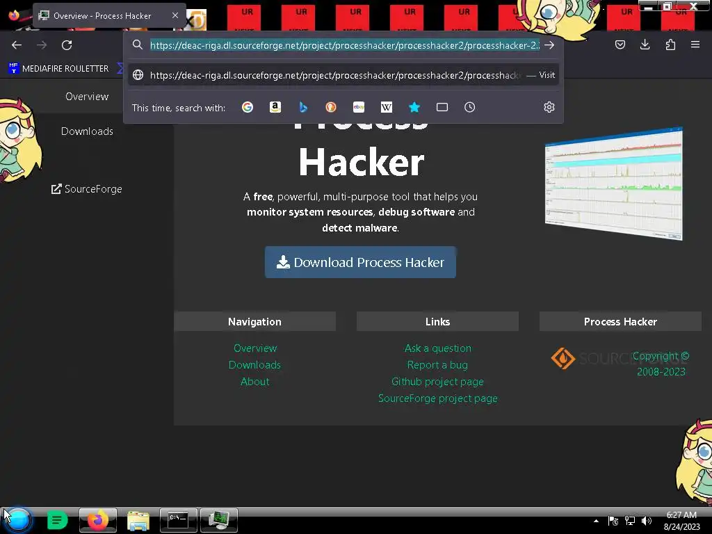Open the network tray icon
Screen dimensions: 712x534
click(x=630, y=521)
